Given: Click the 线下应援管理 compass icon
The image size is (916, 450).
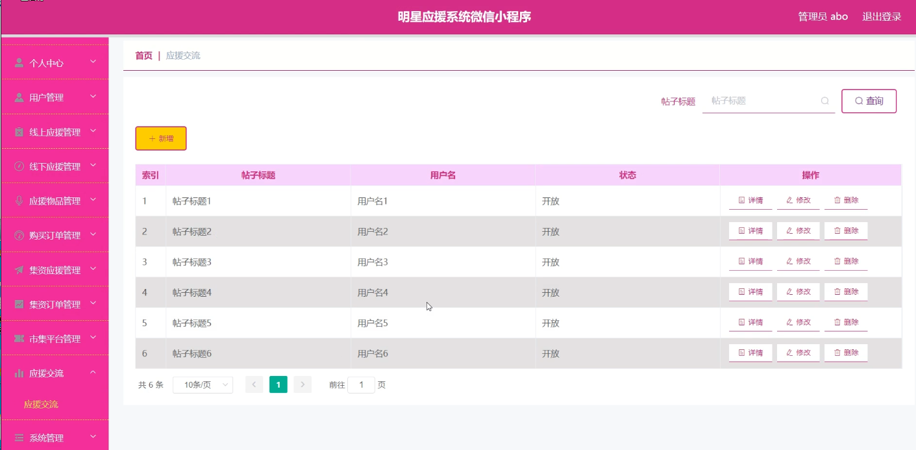Looking at the screenshot, I should [x=19, y=166].
